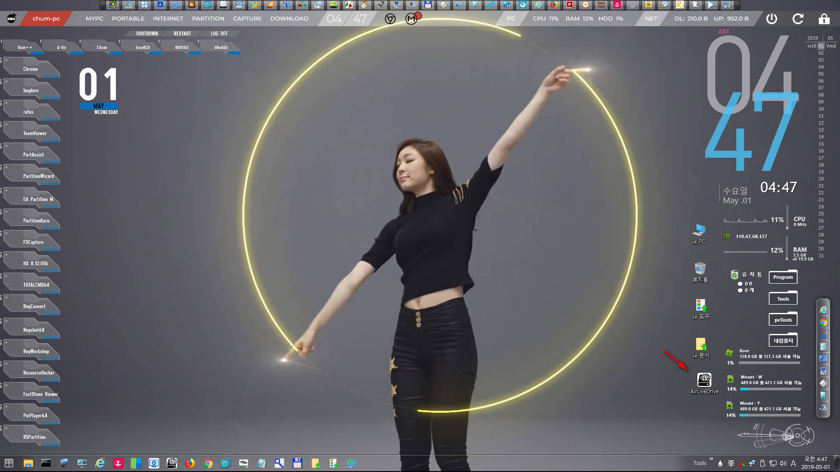Open the 내 문서 desktop icon
The image size is (840, 472).
(701, 348)
